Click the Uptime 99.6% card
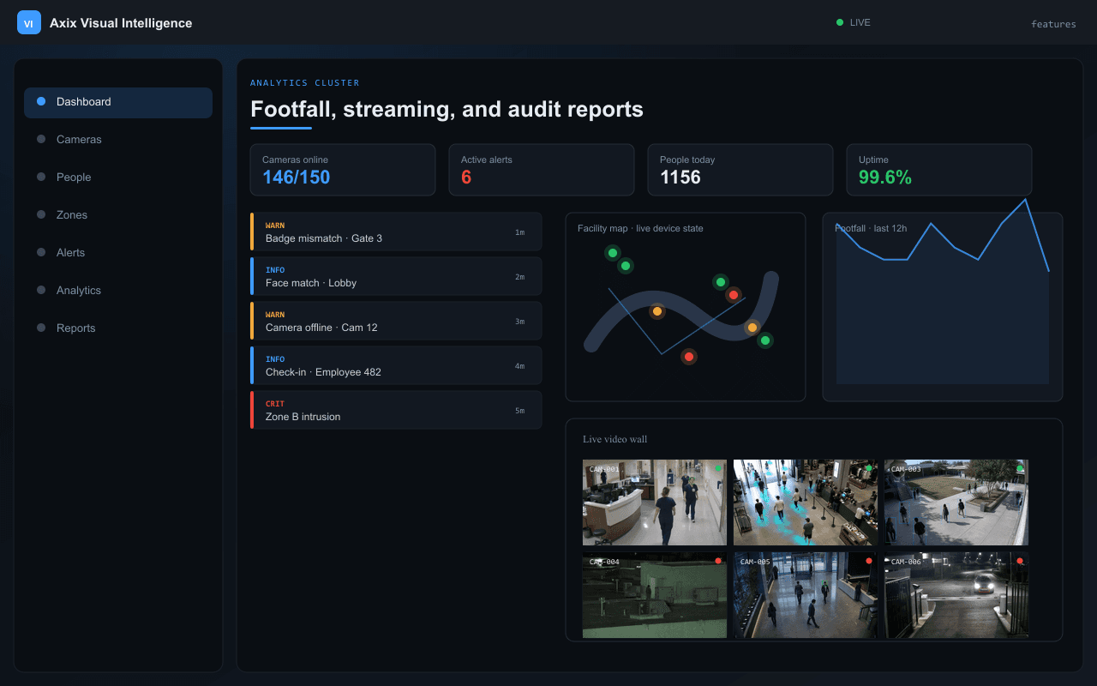The height and width of the screenshot is (686, 1097). point(939,170)
